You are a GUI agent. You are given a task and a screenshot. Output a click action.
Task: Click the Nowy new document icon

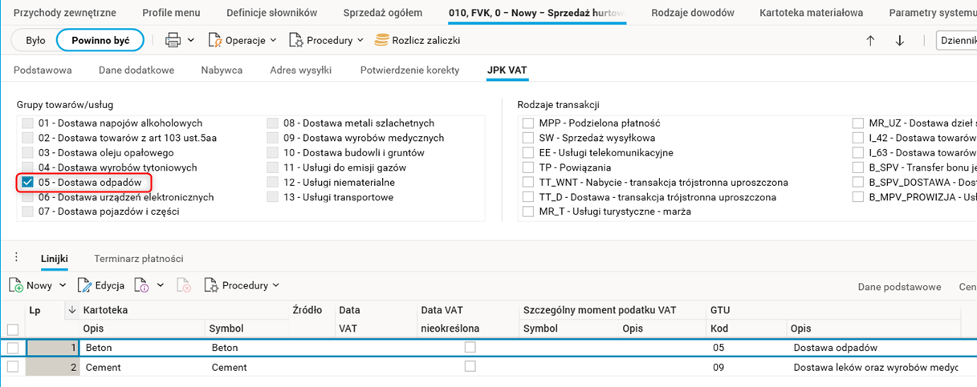pos(16,285)
